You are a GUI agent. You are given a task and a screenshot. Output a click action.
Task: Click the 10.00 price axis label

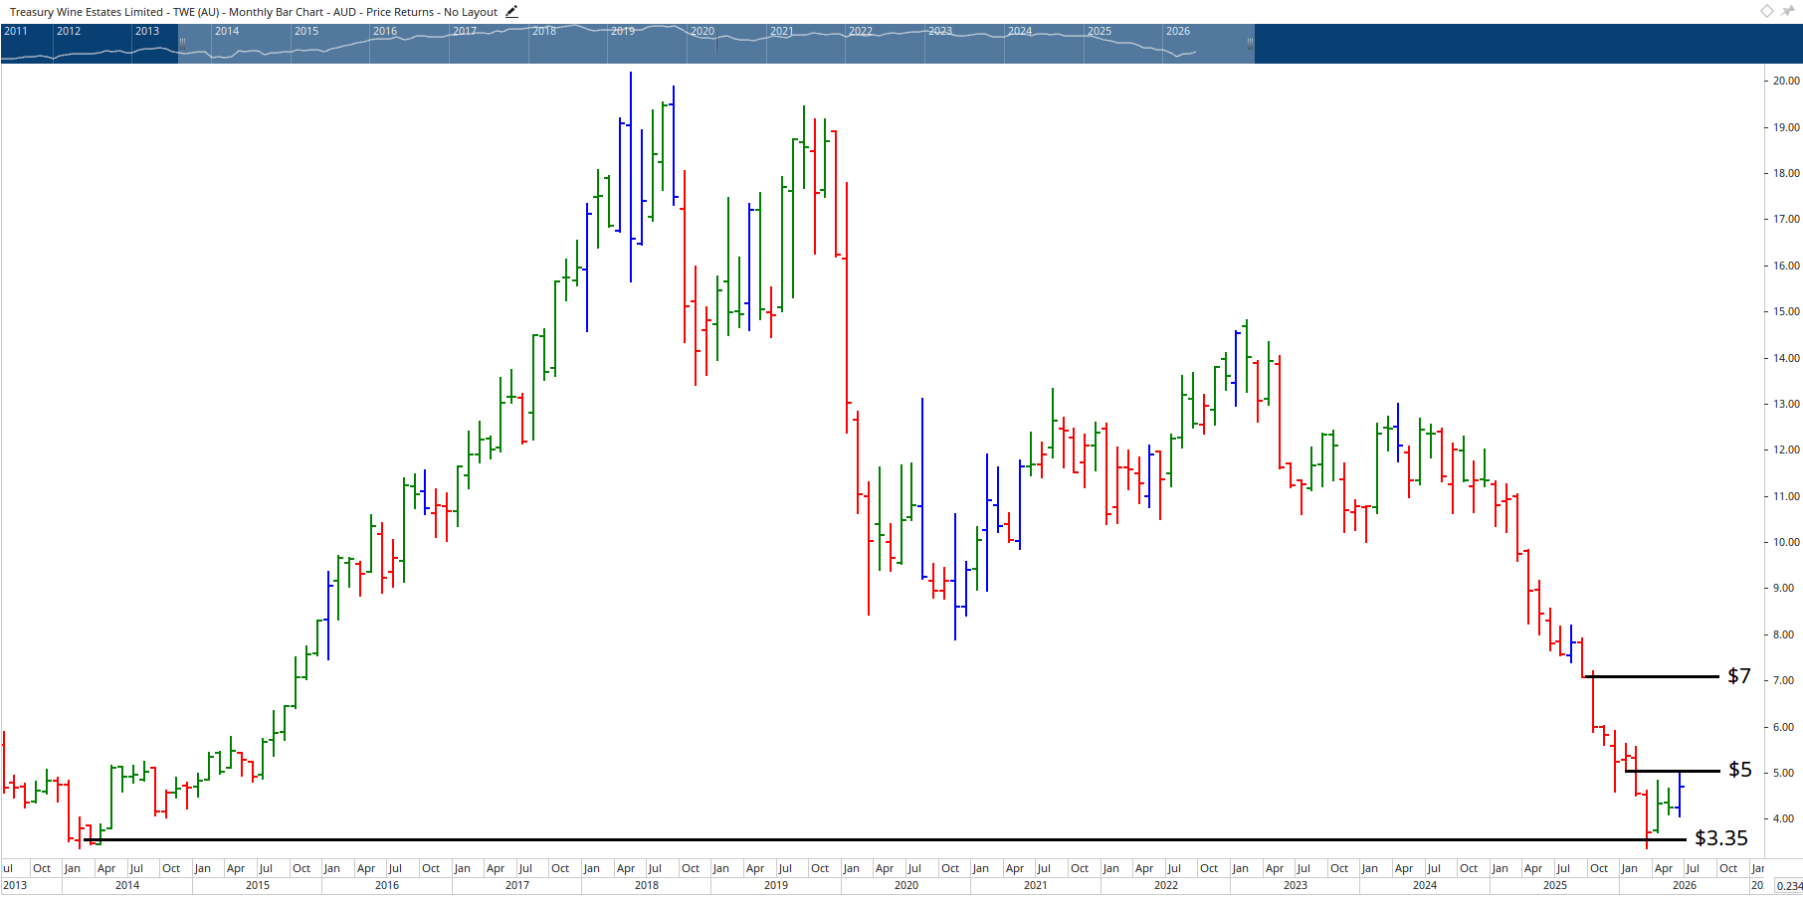[1786, 543]
